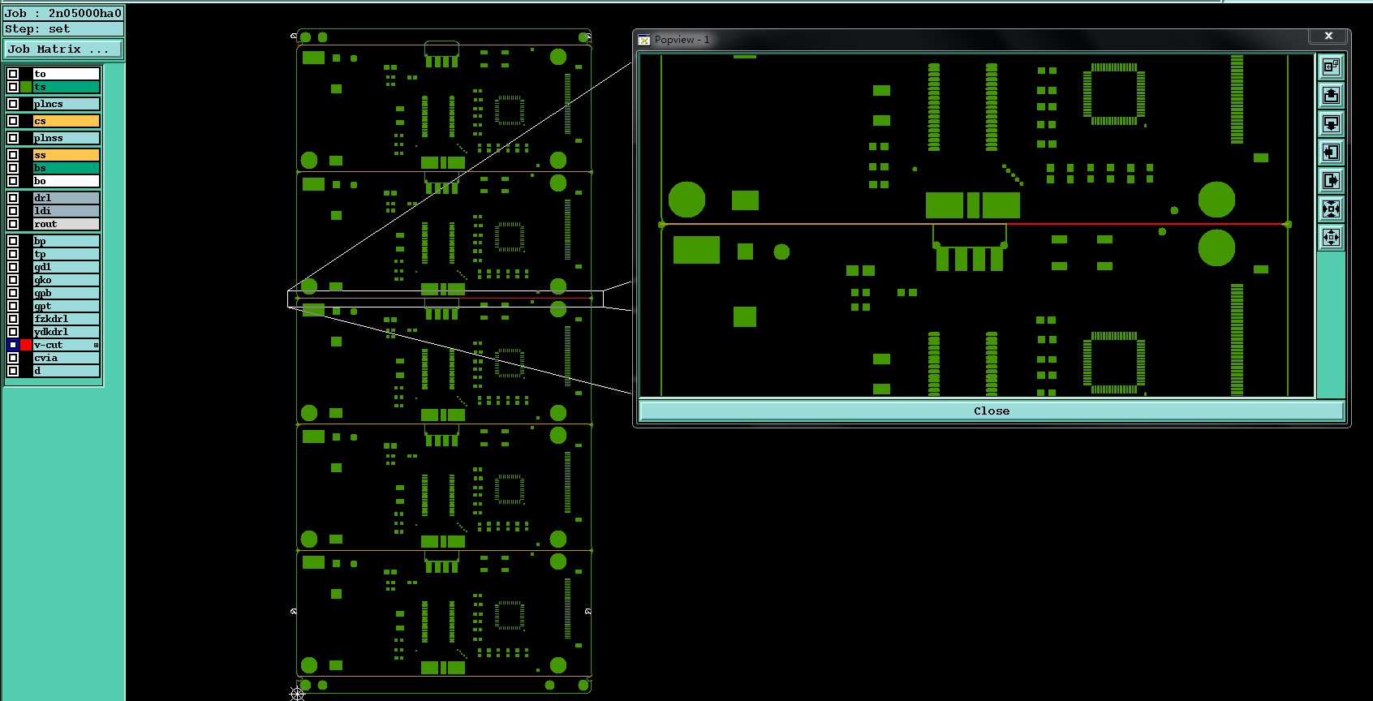Select the cs layer name
The image size is (1373, 701).
click(66, 121)
